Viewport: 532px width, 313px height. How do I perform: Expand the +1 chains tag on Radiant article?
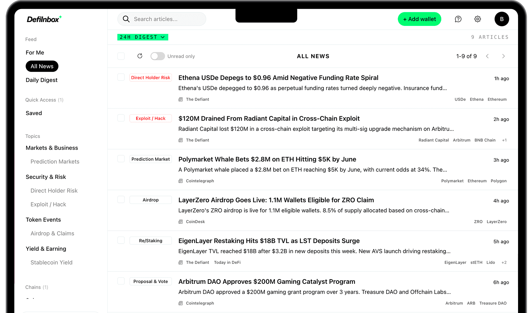click(x=504, y=140)
